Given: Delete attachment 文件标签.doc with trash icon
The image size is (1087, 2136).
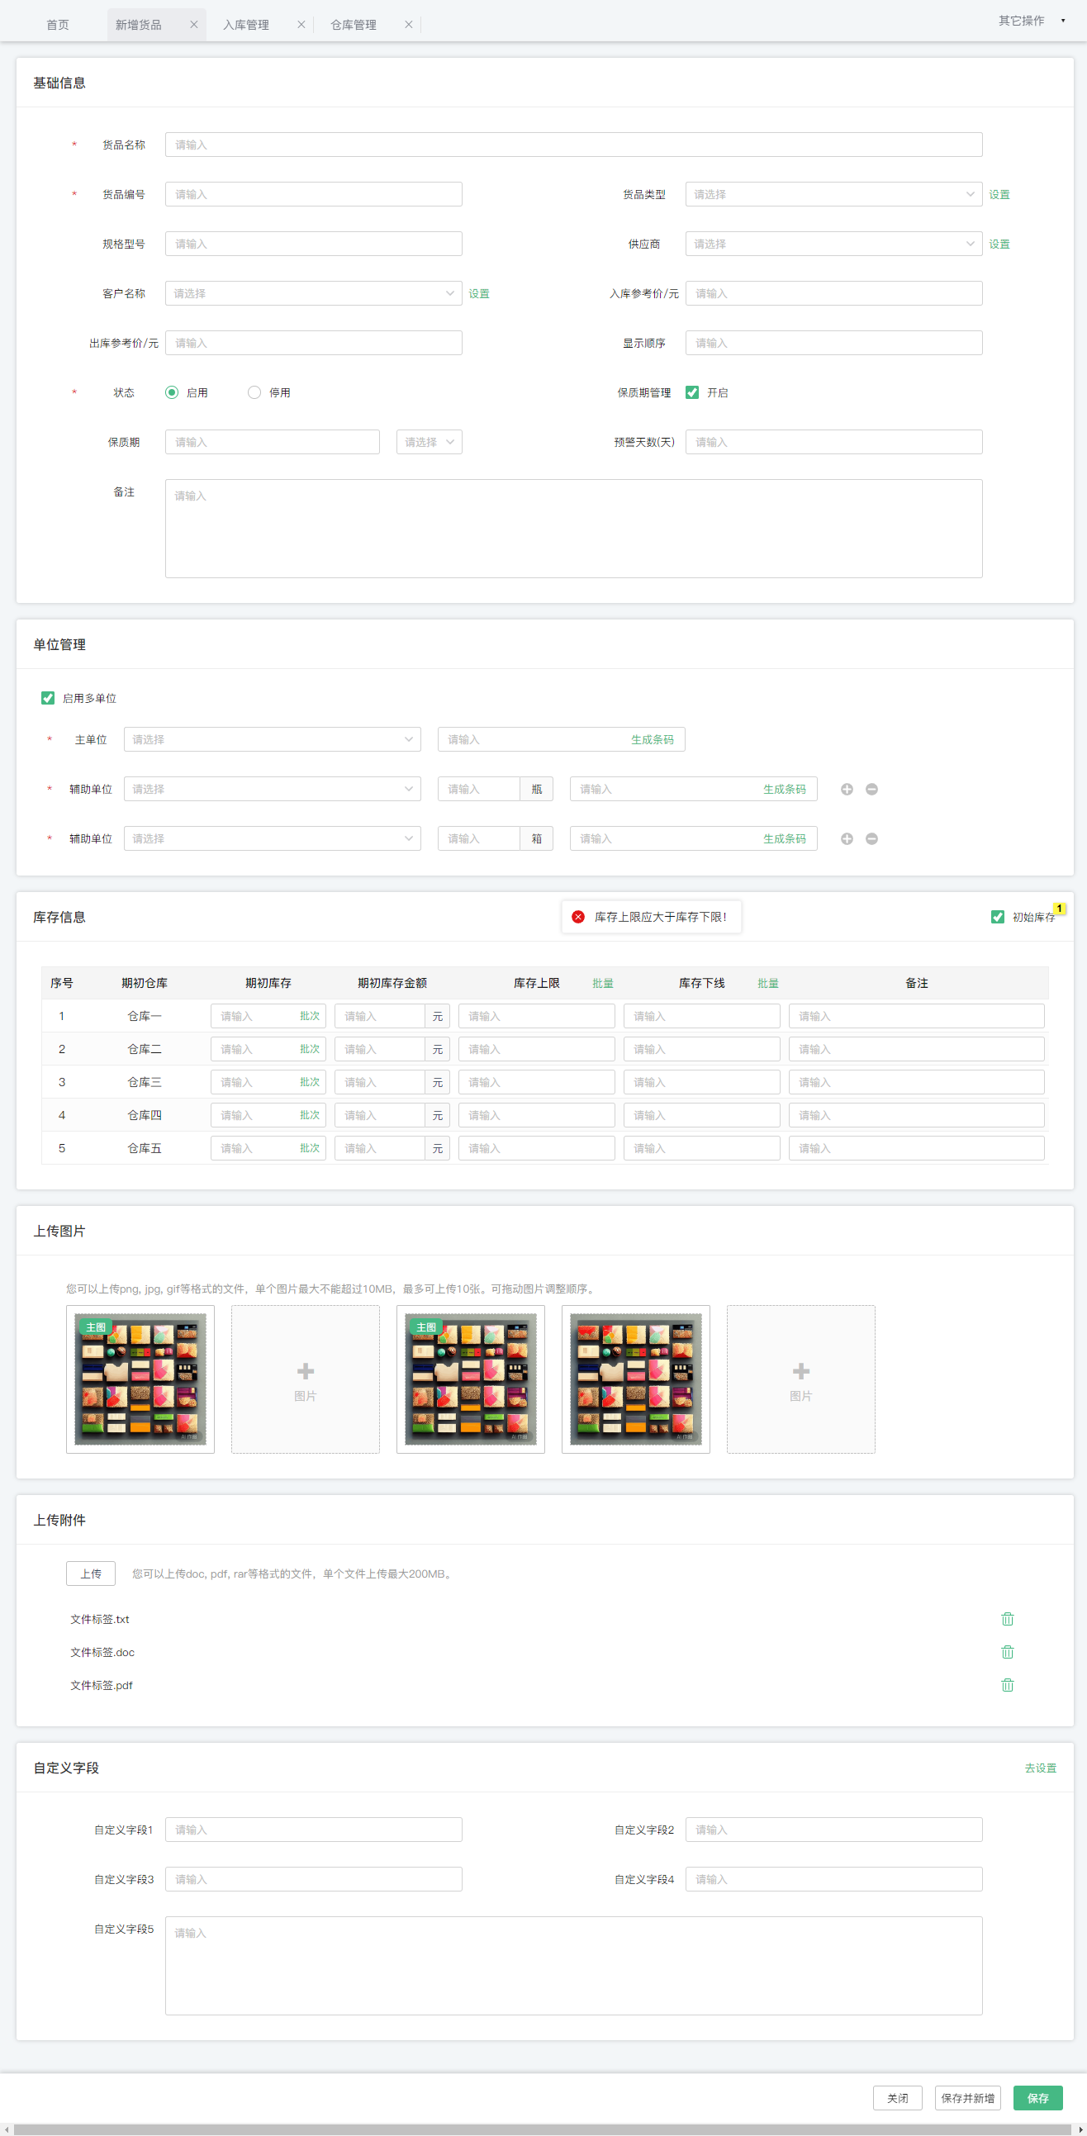Looking at the screenshot, I should click(x=1008, y=1653).
